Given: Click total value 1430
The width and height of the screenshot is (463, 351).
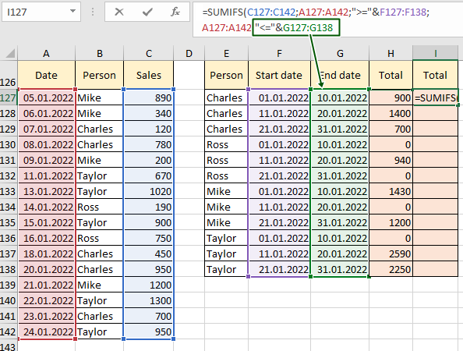Looking at the screenshot, I should (x=391, y=191).
